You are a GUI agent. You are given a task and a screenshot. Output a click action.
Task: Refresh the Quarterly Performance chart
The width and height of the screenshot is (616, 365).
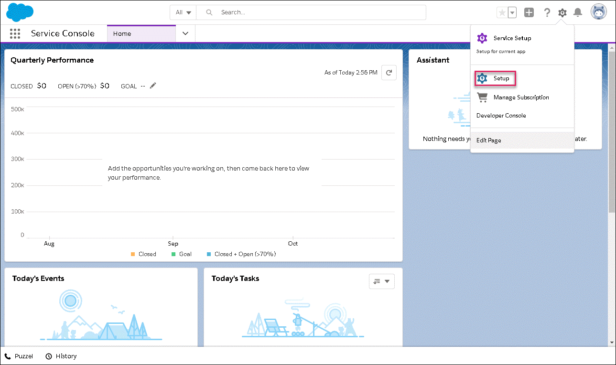coord(389,73)
